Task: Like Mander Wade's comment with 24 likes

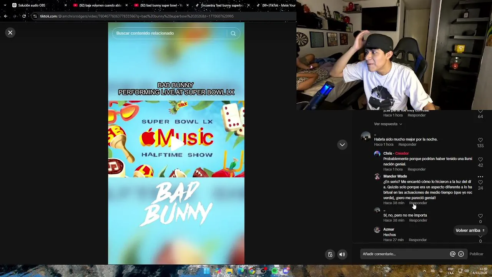Action: point(480,182)
